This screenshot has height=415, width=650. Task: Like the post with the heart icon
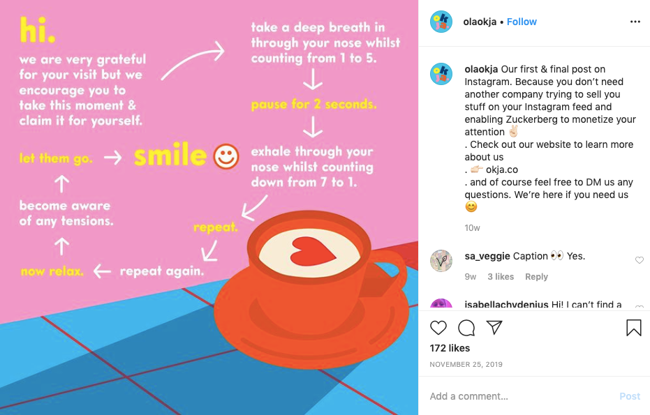[x=438, y=328]
